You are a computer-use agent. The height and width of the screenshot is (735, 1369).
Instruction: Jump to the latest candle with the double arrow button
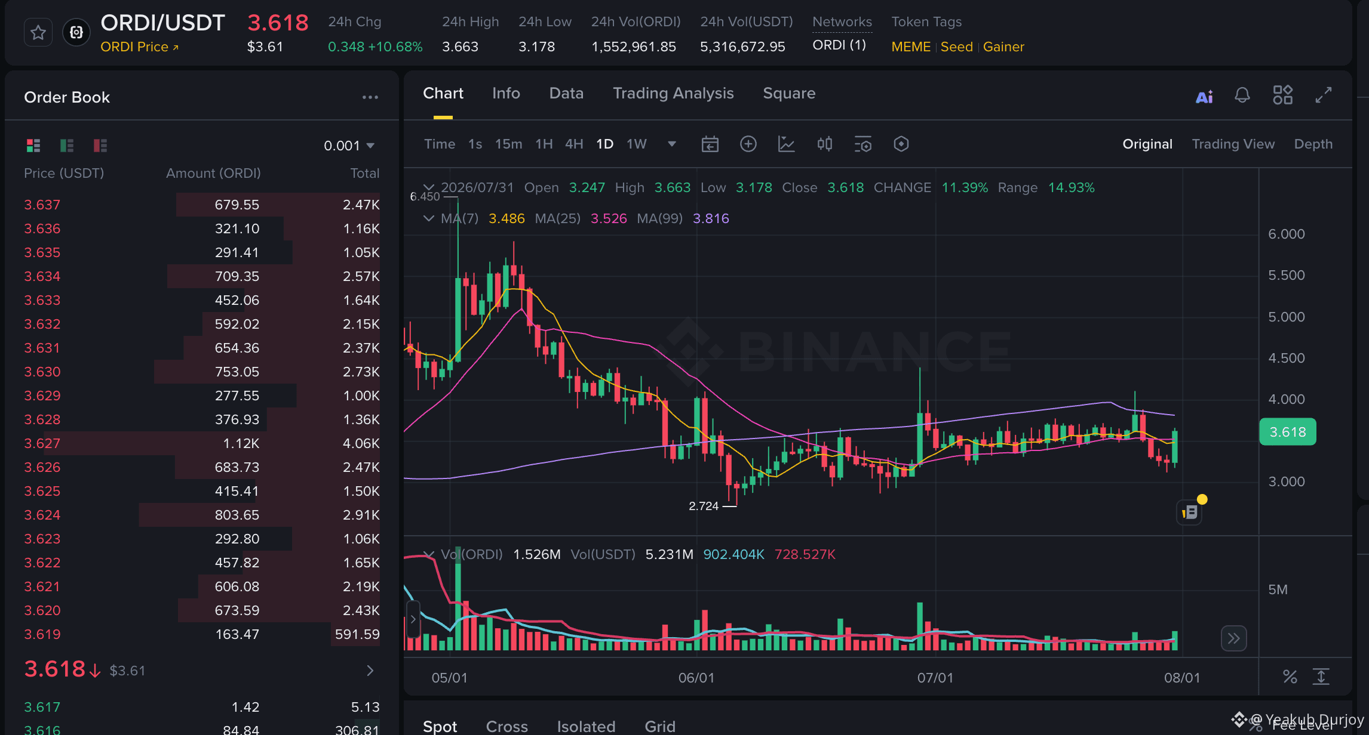pyautogui.click(x=1234, y=638)
